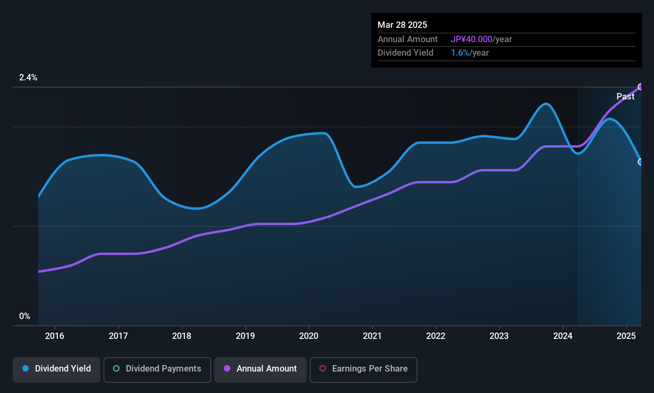Click the "Past" label on the chart

[625, 97]
